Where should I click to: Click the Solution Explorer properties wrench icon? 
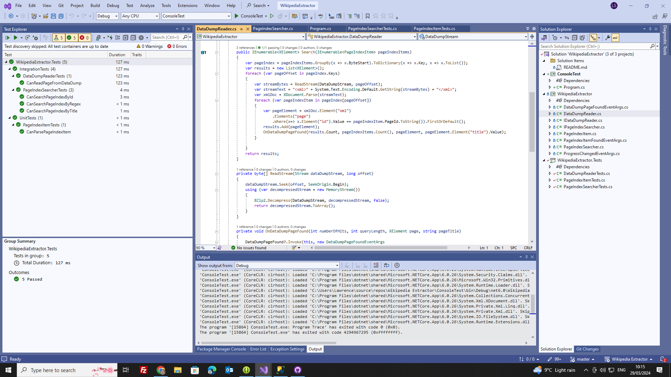pyautogui.click(x=608, y=38)
